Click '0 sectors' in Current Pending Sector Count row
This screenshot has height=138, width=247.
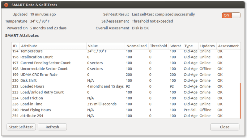(95, 63)
